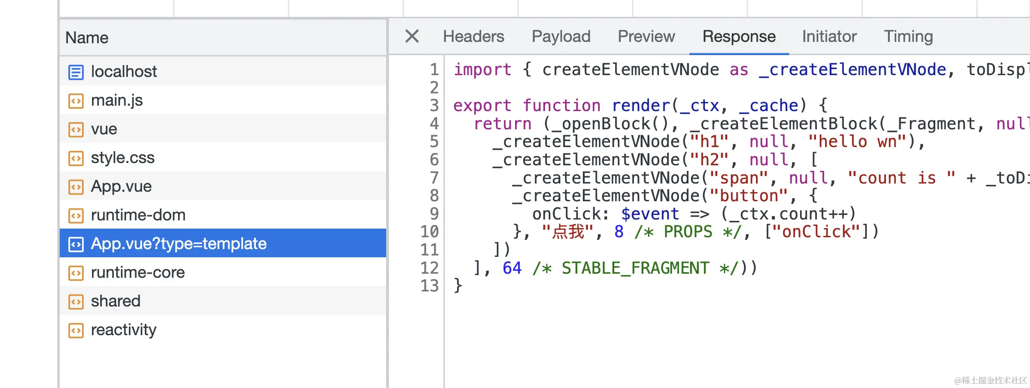The width and height of the screenshot is (1030, 388).
Task: Click the script icon beside main.js
Action: click(x=76, y=101)
